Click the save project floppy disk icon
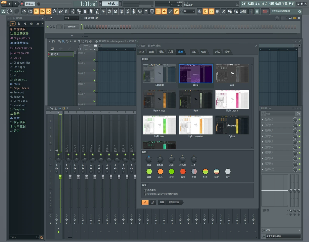Viewport: 309px width, 242px height. [115, 11]
